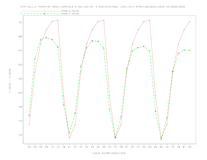Click the red solid line sample in legend
207x160 pixels.
pos(41,11)
